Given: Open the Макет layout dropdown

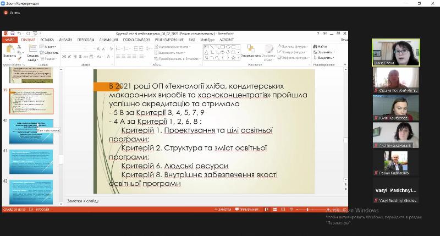Looking at the screenshot, I should click(x=48, y=47).
